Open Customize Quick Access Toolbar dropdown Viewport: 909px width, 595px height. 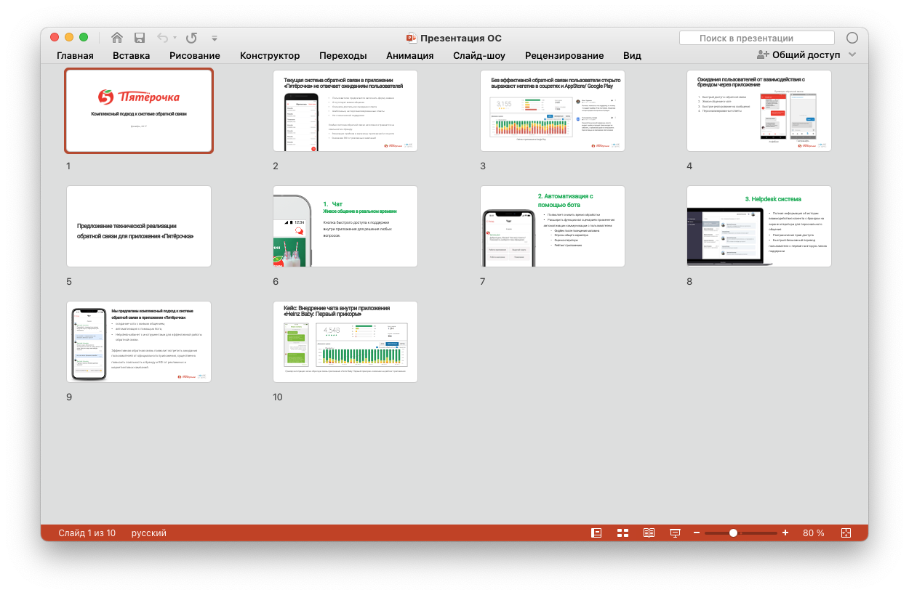[215, 39]
